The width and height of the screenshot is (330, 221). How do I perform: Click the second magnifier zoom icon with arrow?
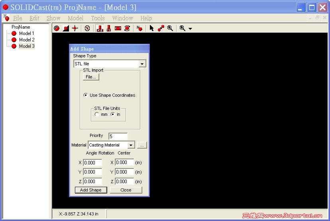(x=183, y=28)
